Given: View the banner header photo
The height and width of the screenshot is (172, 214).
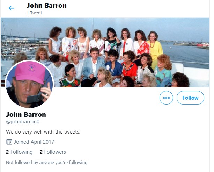Looking at the screenshot, I should [x=105, y=52].
